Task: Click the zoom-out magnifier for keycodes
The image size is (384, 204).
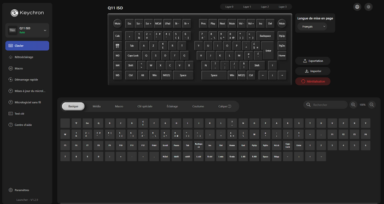Action: pos(371,105)
